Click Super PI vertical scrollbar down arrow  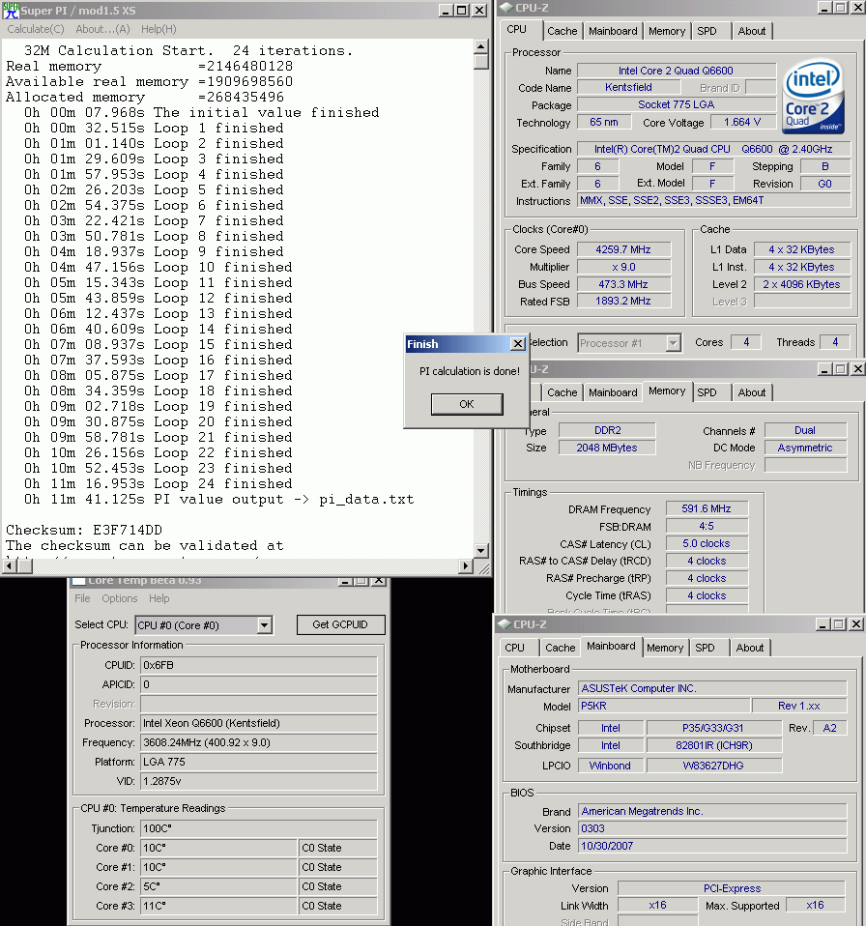481,550
